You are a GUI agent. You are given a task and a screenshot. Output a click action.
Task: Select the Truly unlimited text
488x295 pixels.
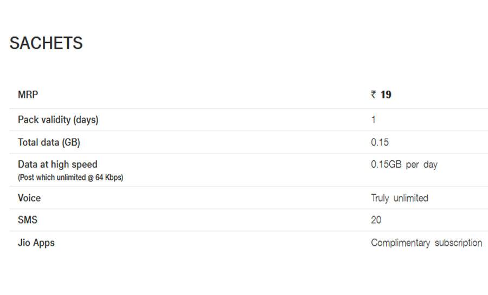pyautogui.click(x=400, y=198)
